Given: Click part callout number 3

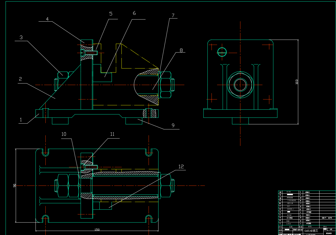Looking at the screenshot, I should coord(21,37).
